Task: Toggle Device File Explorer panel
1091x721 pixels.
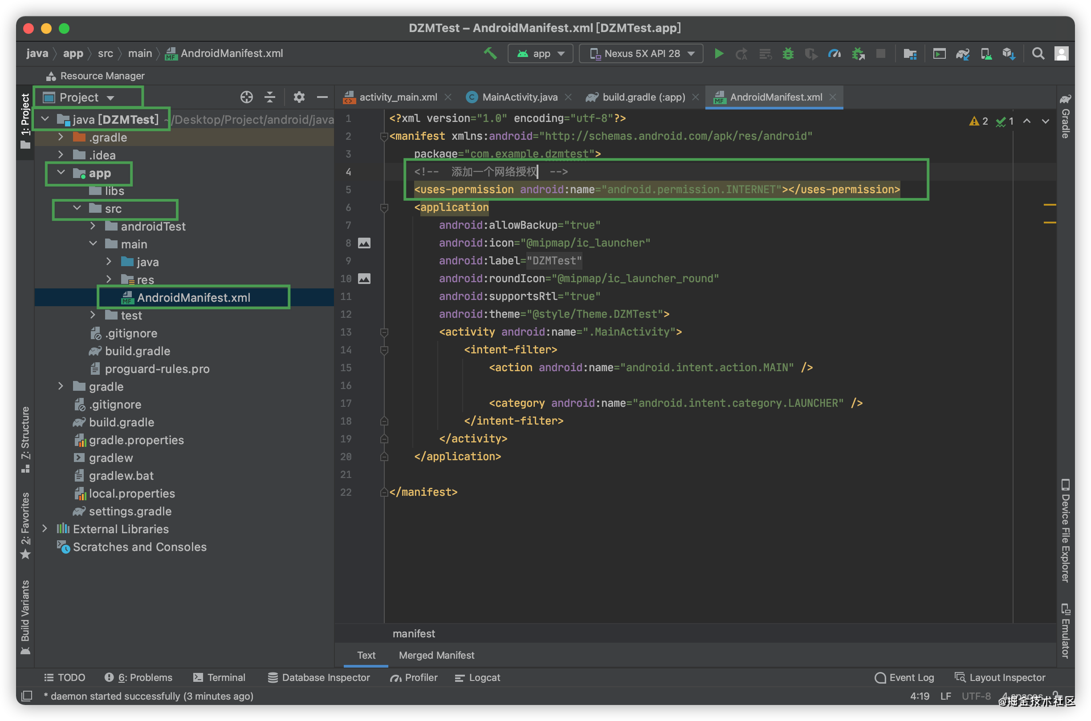Action: pos(1065,531)
